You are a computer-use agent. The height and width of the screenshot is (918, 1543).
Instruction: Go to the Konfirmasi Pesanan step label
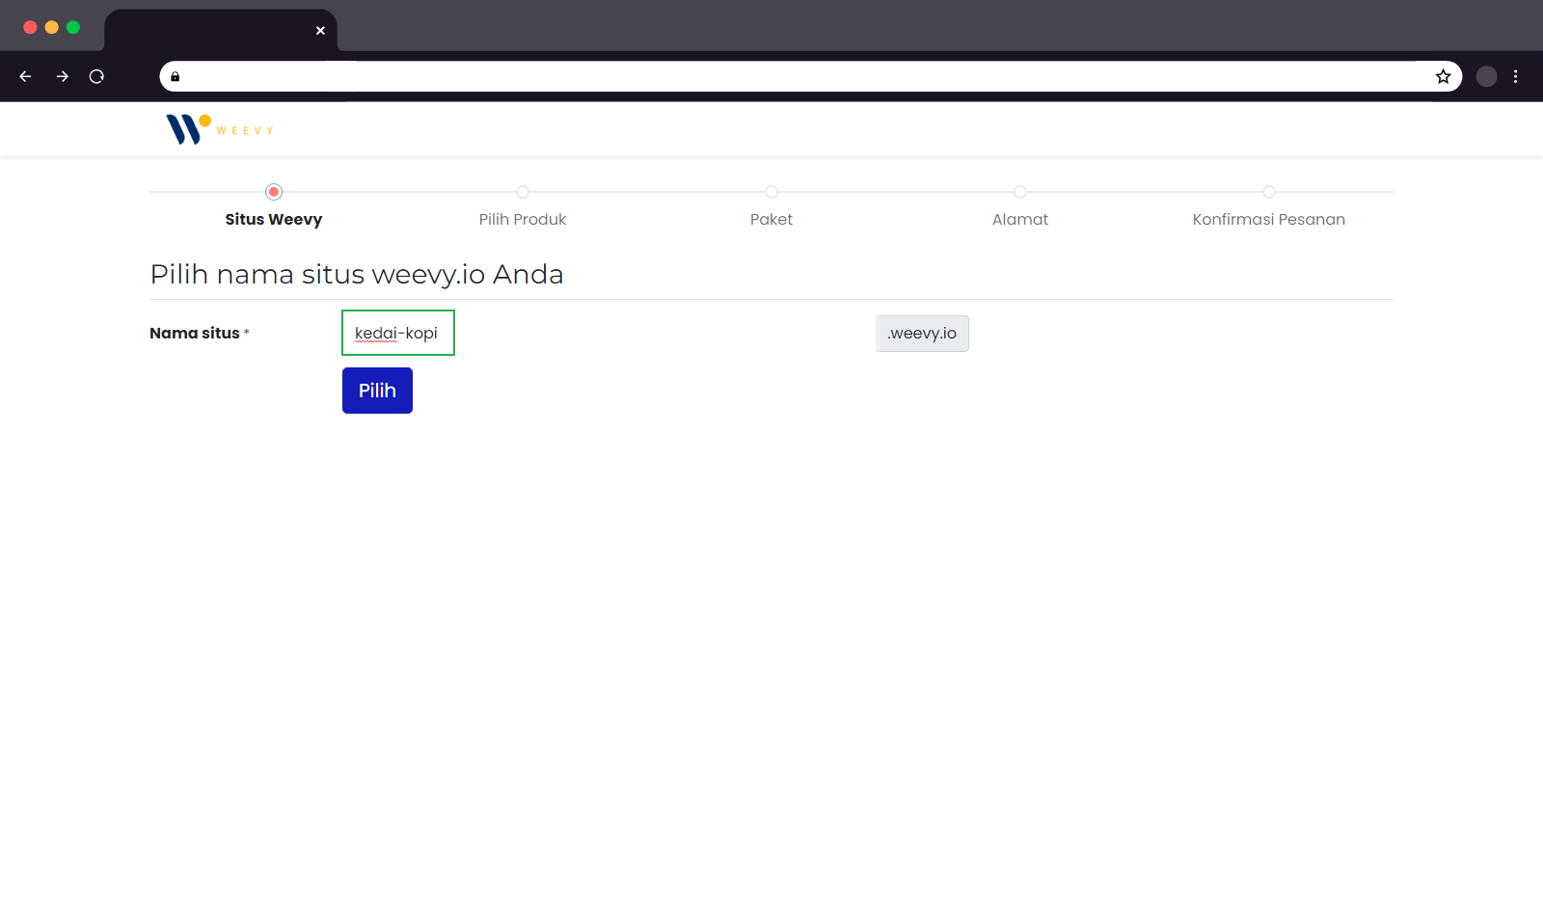(x=1269, y=219)
